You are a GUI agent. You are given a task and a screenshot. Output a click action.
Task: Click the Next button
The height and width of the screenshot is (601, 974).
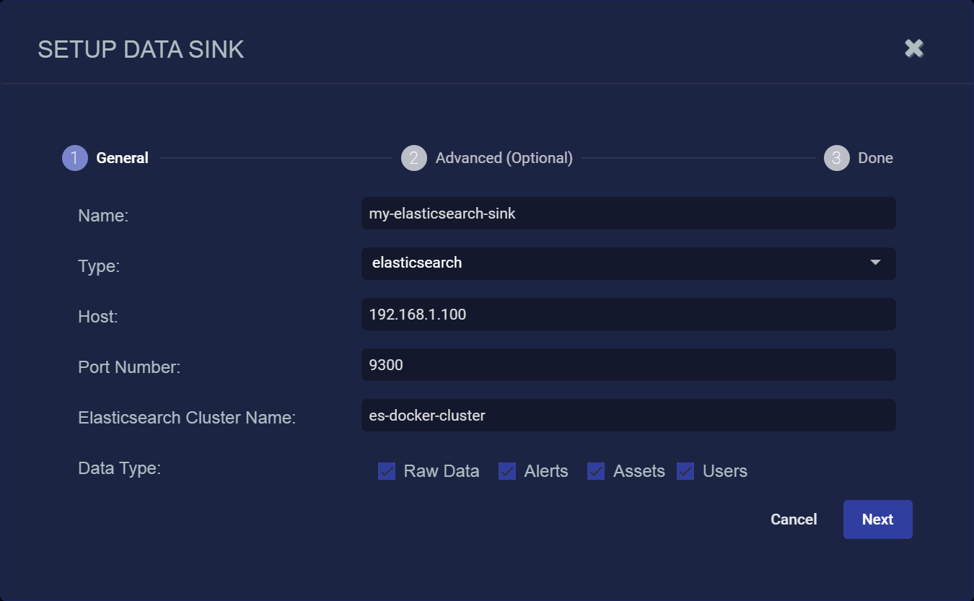pyautogui.click(x=878, y=519)
